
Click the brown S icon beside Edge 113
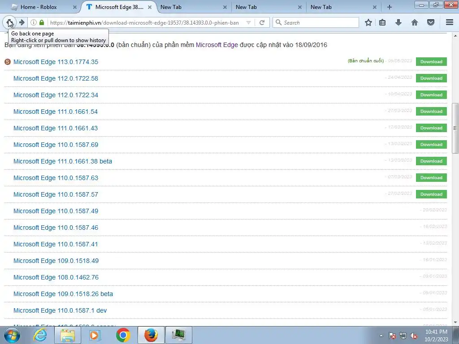point(8,62)
